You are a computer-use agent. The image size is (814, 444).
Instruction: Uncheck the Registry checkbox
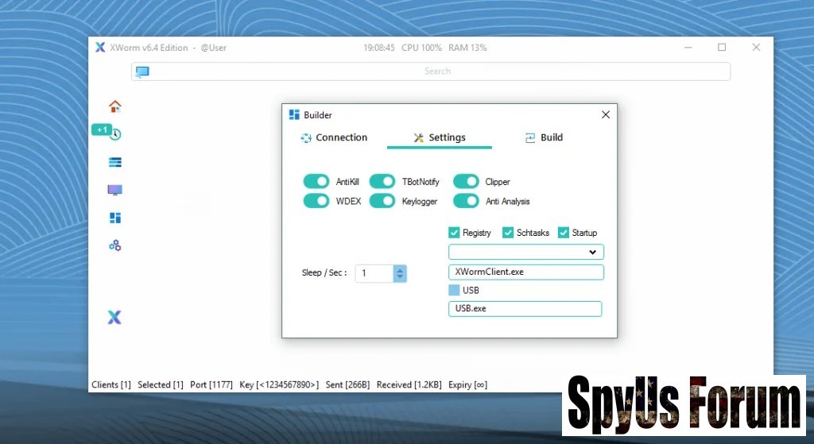tap(454, 233)
